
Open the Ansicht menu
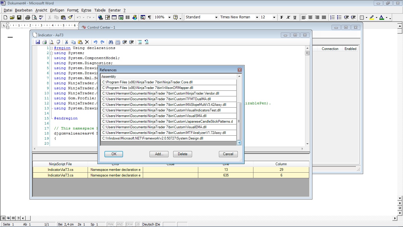click(x=41, y=10)
